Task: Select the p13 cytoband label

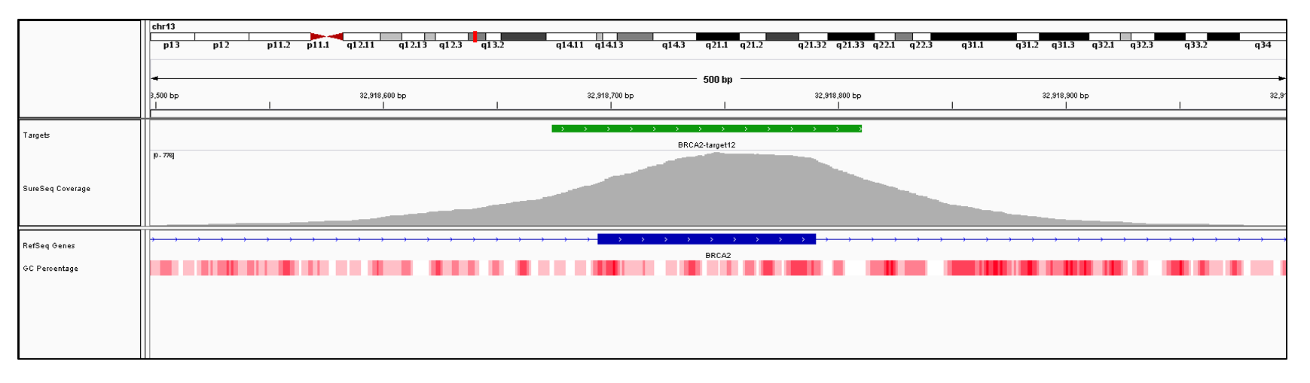Action: pos(171,45)
